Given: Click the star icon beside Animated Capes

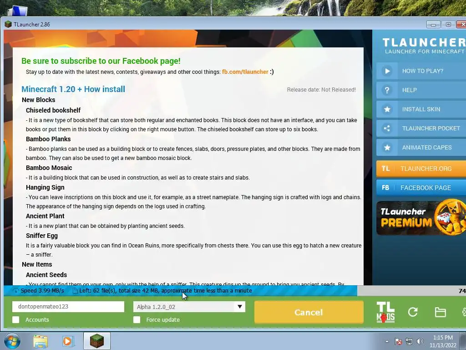Looking at the screenshot, I should click(x=387, y=147).
